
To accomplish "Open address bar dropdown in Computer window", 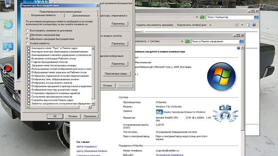I will (x=197, y=17).
